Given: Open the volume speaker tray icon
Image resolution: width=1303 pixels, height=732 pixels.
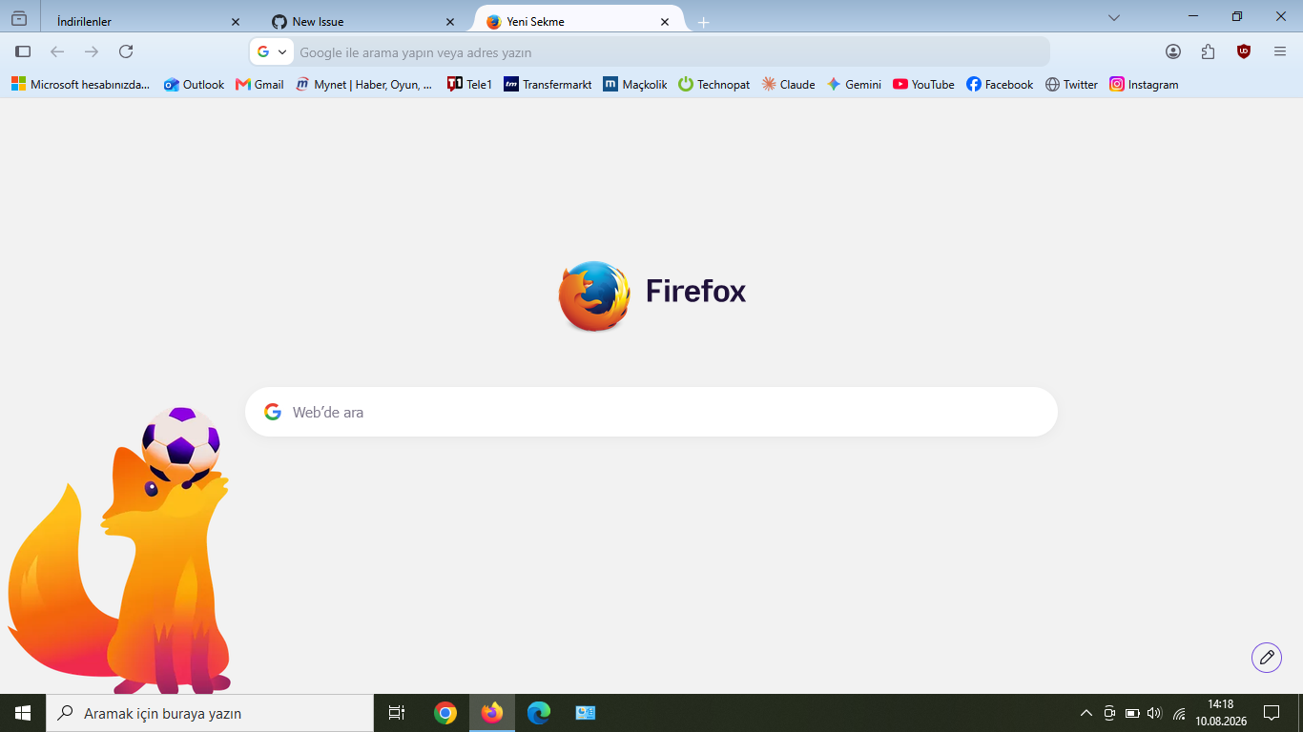Looking at the screenshot, I should [x=1154, y=713].
